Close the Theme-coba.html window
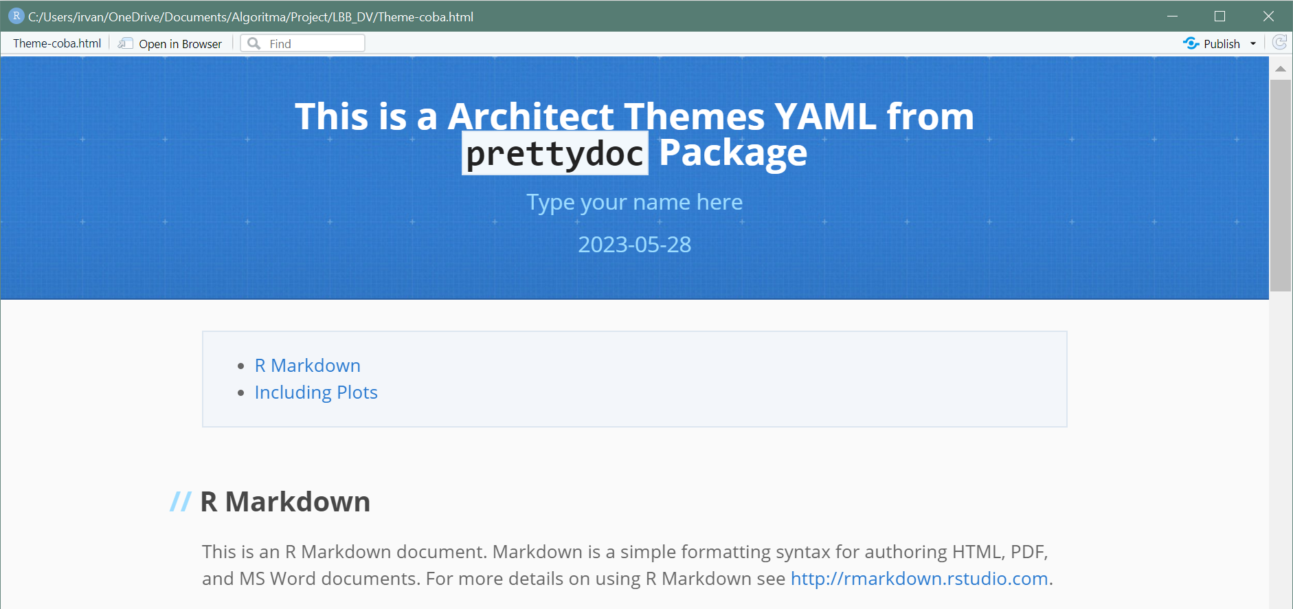This screenshot has width=1293, height=609. click(x=1268, y=16)
